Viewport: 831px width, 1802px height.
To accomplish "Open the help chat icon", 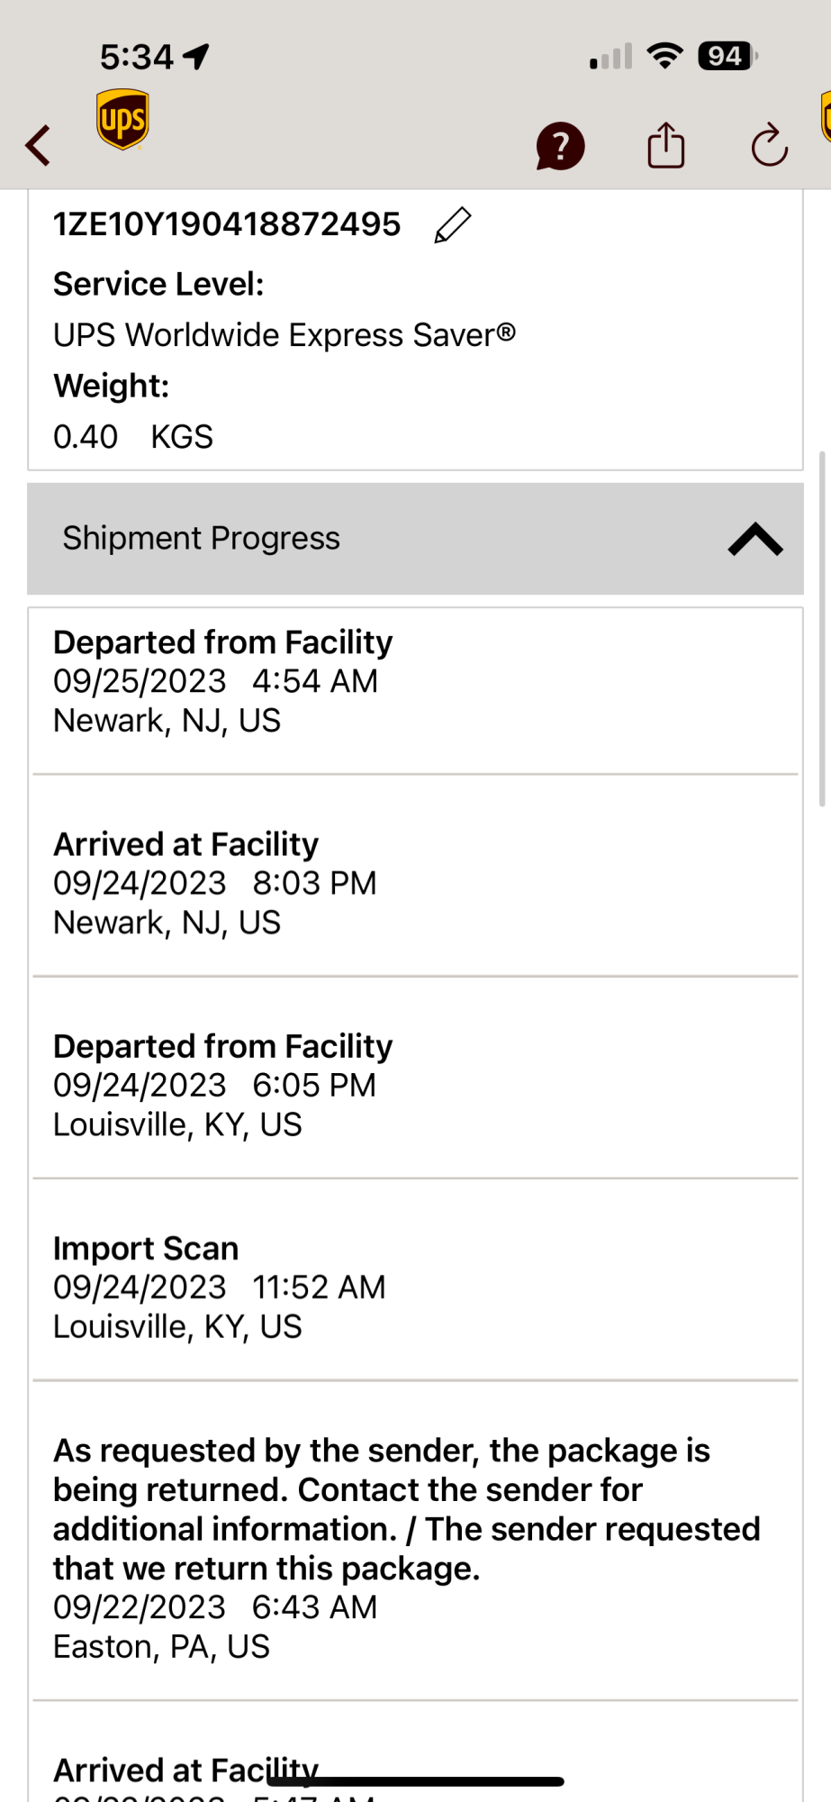I will coord(560,146).
